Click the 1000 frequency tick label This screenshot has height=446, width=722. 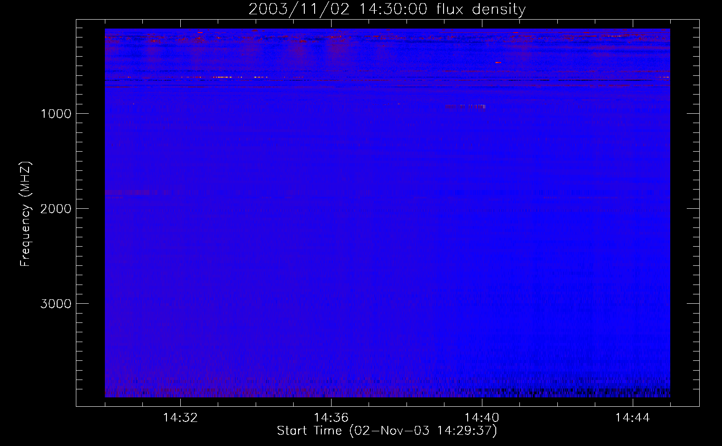click(x=56, y=114)
